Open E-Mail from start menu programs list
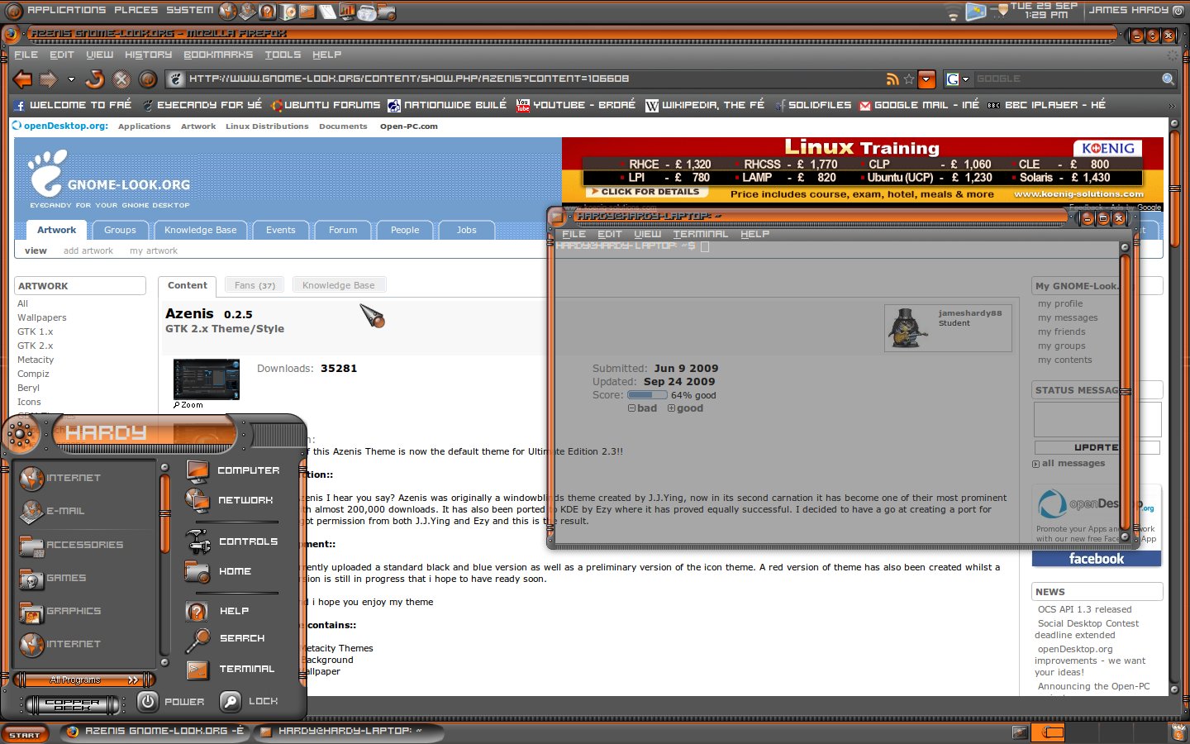The height and width of the screenshot is (744, 1190). click(53, 511)
